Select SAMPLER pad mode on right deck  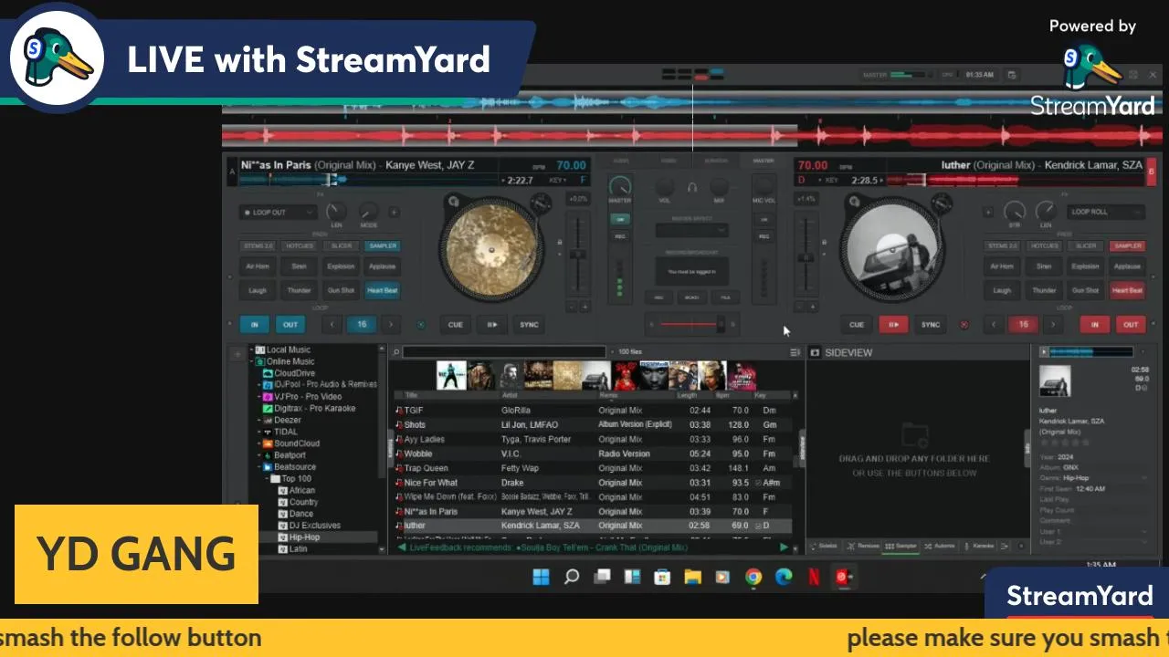tap(1127, 246)
